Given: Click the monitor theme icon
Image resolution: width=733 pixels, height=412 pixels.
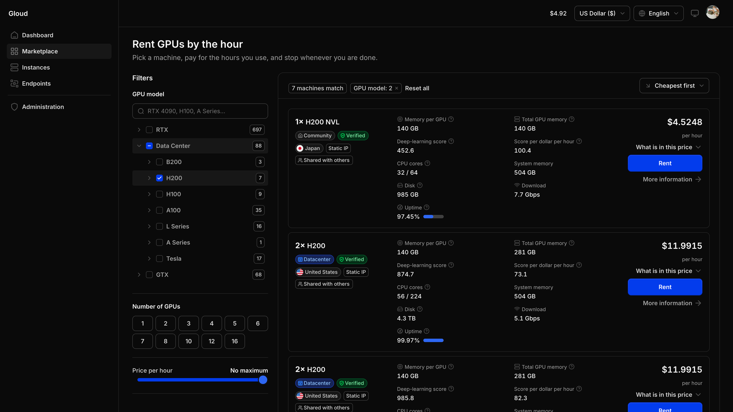Looking at the screenshot, I should pyautogui.click(x=695, y=13).
